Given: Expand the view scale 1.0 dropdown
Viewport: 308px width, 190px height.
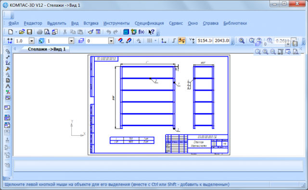Looking at the screenshot, I should [x=32, y=41].
